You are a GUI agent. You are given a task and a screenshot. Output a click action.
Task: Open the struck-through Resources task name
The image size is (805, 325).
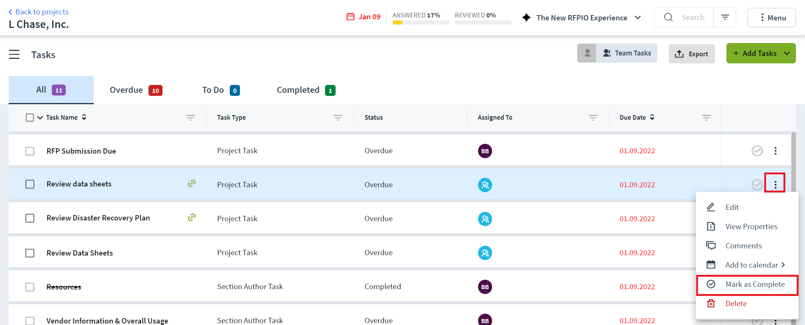[x=64, y=287]
